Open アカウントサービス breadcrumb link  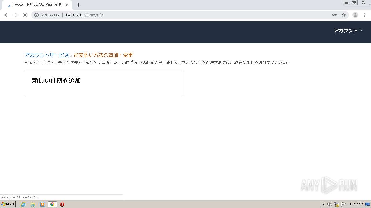pyautogui.click(x=47, y=55)
